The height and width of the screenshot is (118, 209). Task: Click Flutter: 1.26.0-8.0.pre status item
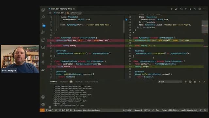pyautogui.click(x=170, y=110)
